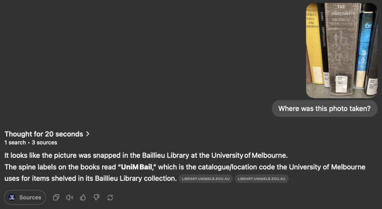Give the response a thumbs up
The height and width of the screenshot is (209, 382).
(x=83, y=197)
